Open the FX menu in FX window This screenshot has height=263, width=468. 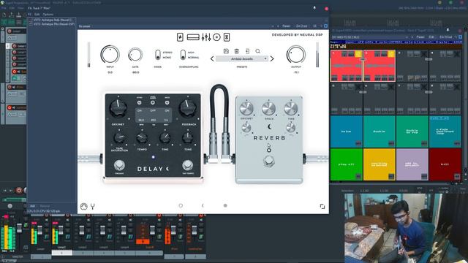point(29,15)
